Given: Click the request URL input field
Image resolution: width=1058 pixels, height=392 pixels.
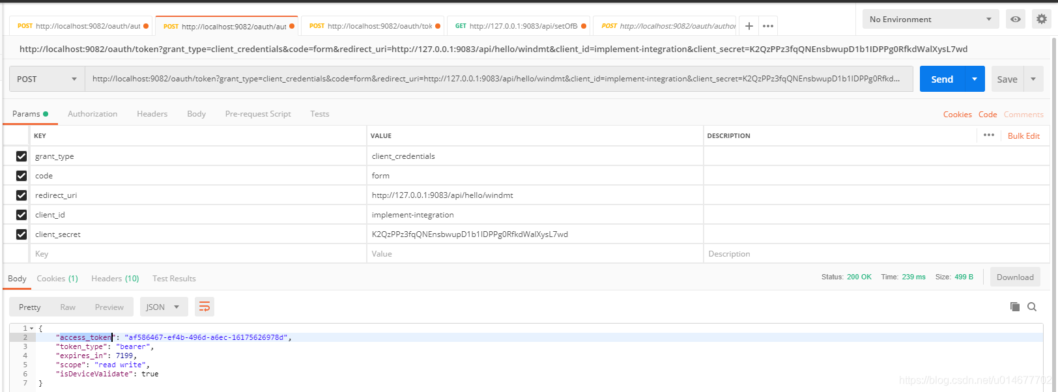Looking at the screenshot, I should click(x=498, y=79).
